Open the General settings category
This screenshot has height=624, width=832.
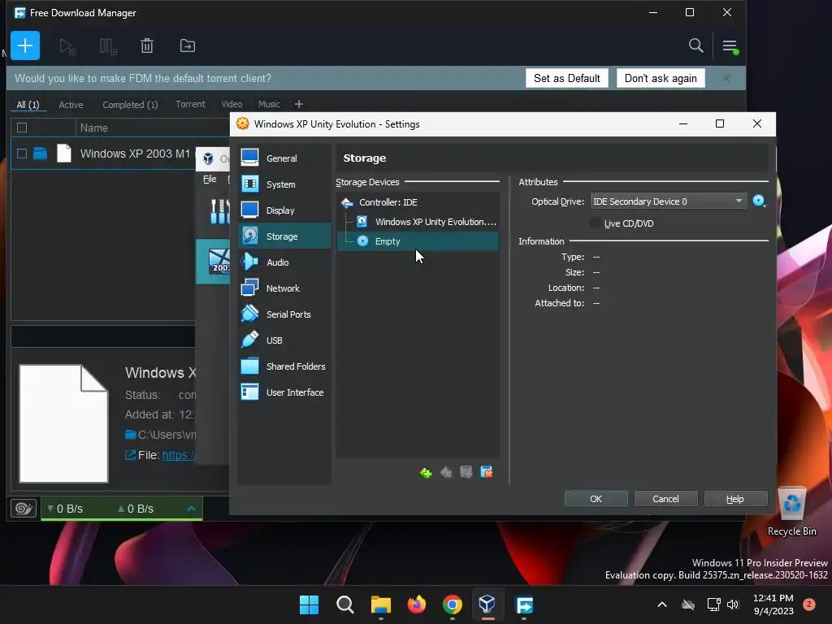click(x=284, y=158)
